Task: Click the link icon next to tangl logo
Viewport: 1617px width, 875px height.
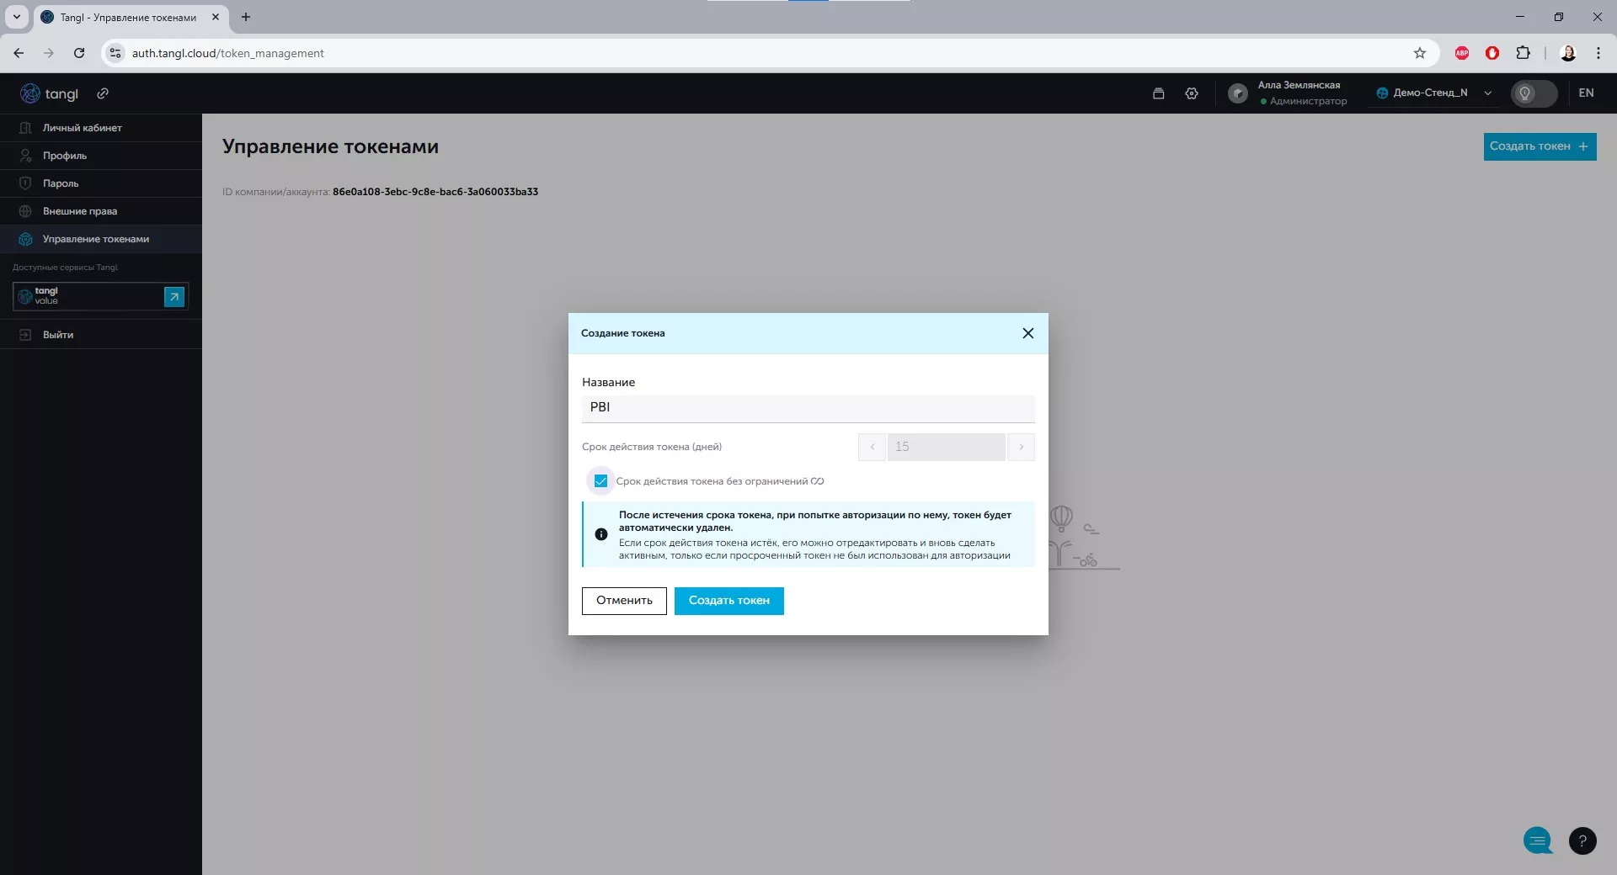Action: tap(103, 93)
